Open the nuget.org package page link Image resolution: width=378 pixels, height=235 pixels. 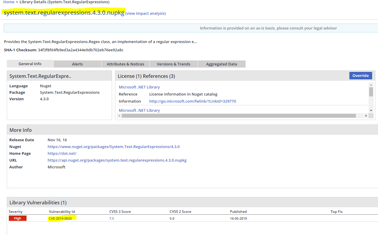coord(114,147)
